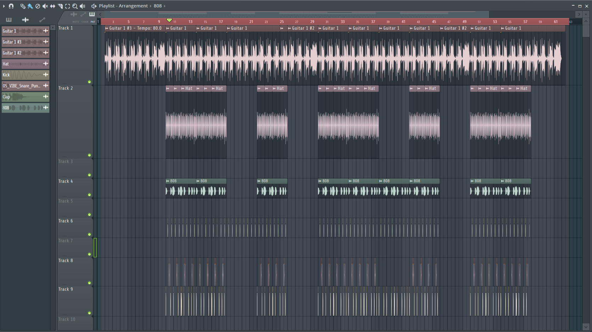Viewport: 592px width, 332px height.
Task: Switch to the CHAN tab
Action: pos(85,22)
